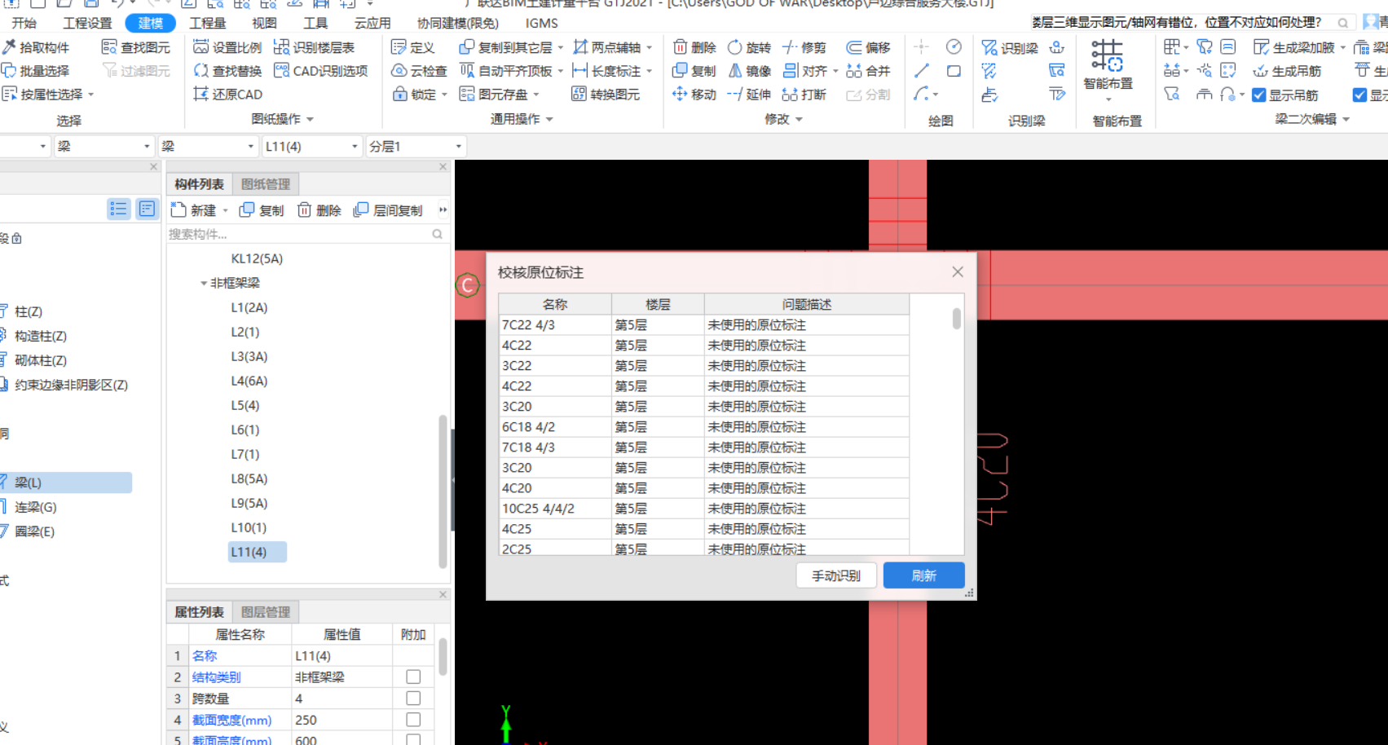Select 旋转 rotate tool
This screenshot has height=745, width=1388.
[x=749, y=47]
